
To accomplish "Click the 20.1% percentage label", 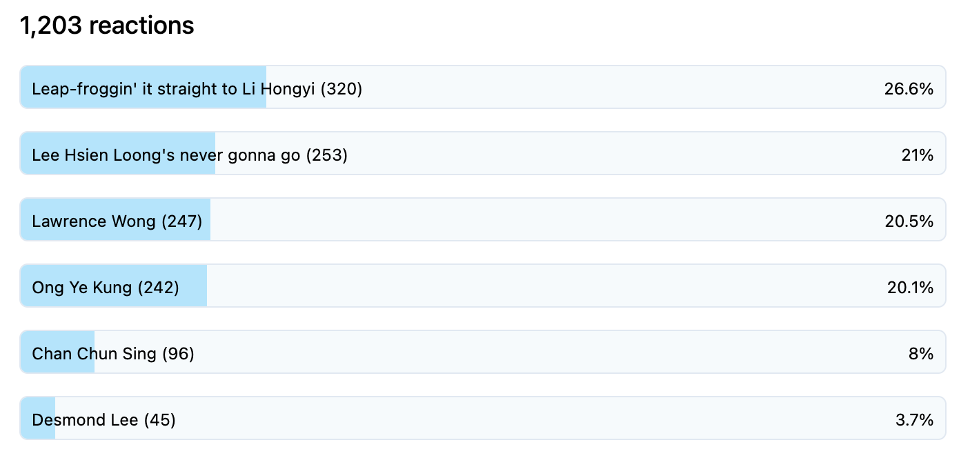I will click(x=910, y=287).
